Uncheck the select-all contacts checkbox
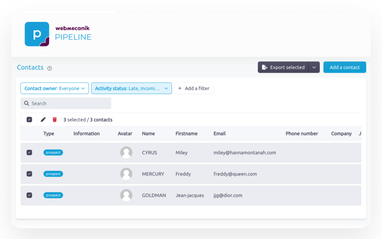 [29, 120]
